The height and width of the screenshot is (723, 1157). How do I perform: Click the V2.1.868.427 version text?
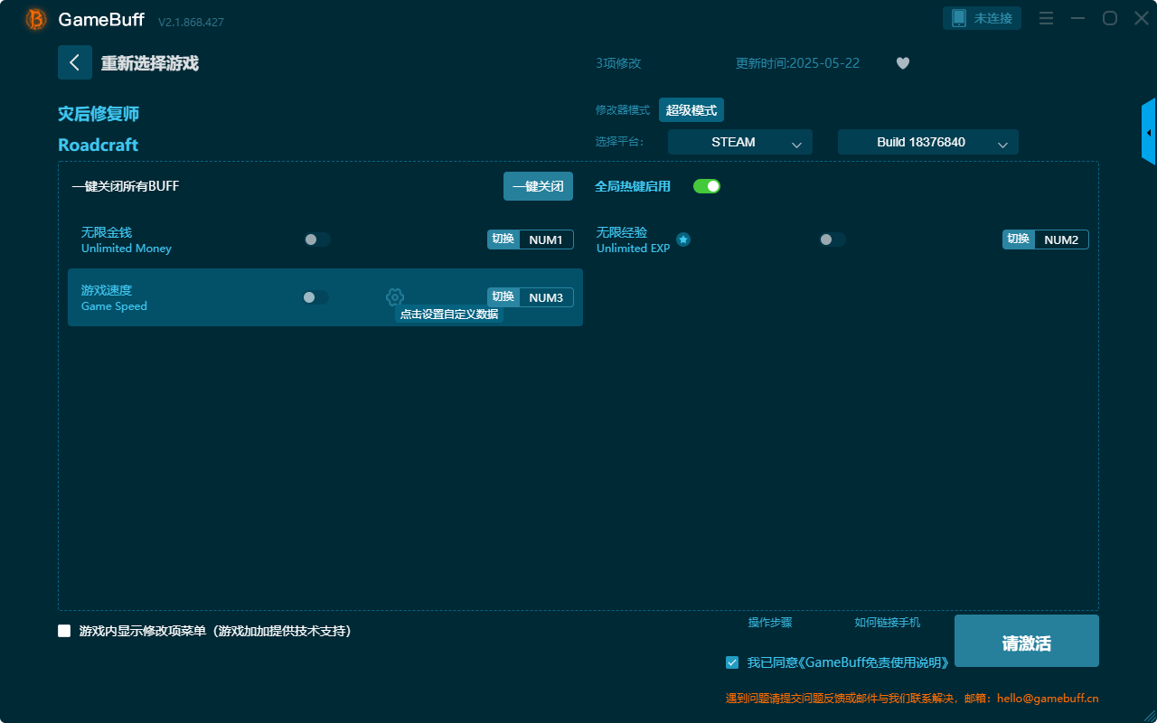(x=191, y=22)
